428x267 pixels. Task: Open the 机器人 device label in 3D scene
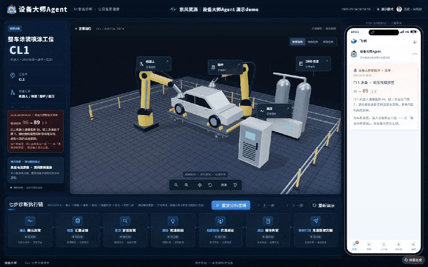tap(154, 64)
